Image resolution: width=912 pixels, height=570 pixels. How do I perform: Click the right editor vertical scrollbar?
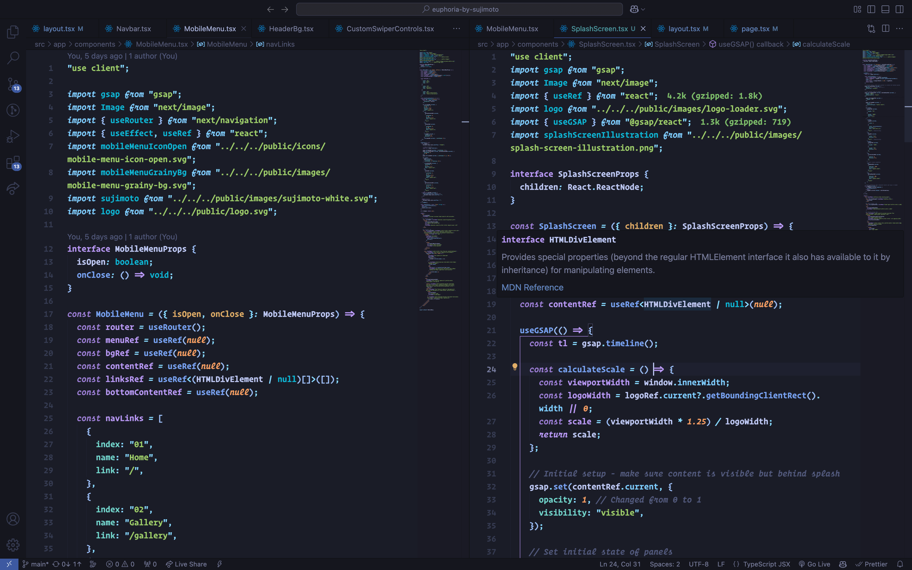coord(908,97)
